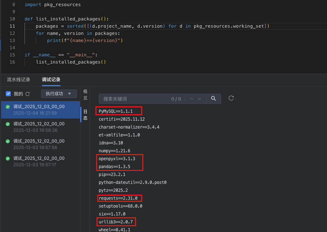Click the list_installed_packages() call on line 16
327x232 pixels.
(71, 62)
